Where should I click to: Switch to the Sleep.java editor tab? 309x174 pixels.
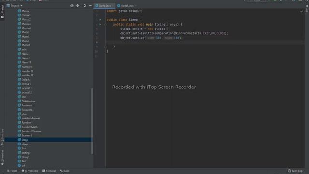tap(104, 6)
